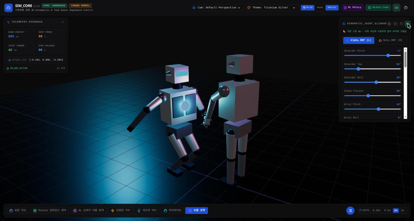Click the Shoulder Yaw slider handle

tap(358, 69)
